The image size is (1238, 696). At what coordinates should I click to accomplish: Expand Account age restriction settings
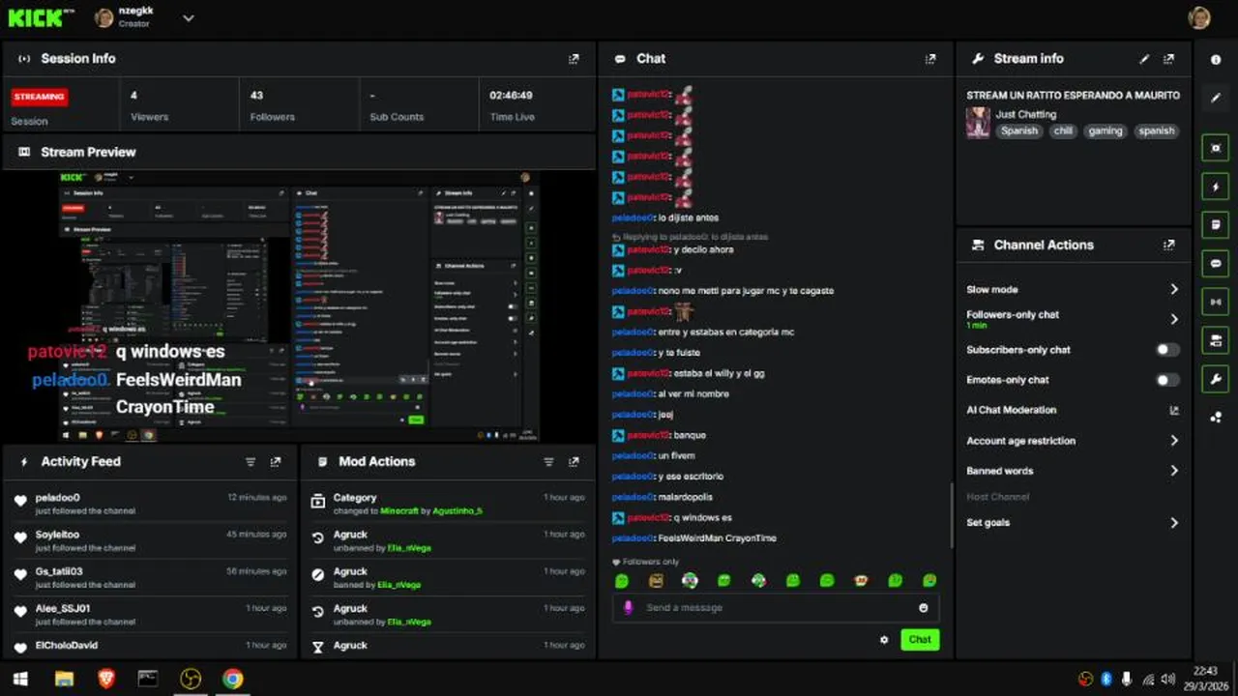(x=1174, y=441)
